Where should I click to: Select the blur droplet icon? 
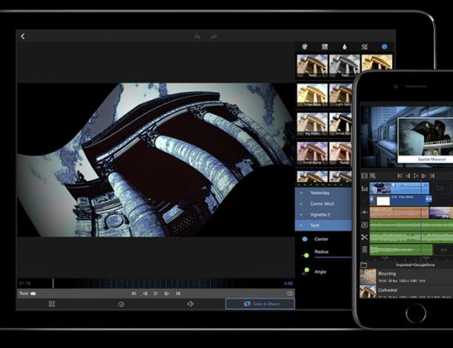point(344,47)
